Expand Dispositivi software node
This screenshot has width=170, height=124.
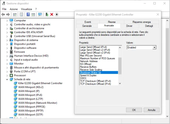pyautogui.click(x=7, y=48)
